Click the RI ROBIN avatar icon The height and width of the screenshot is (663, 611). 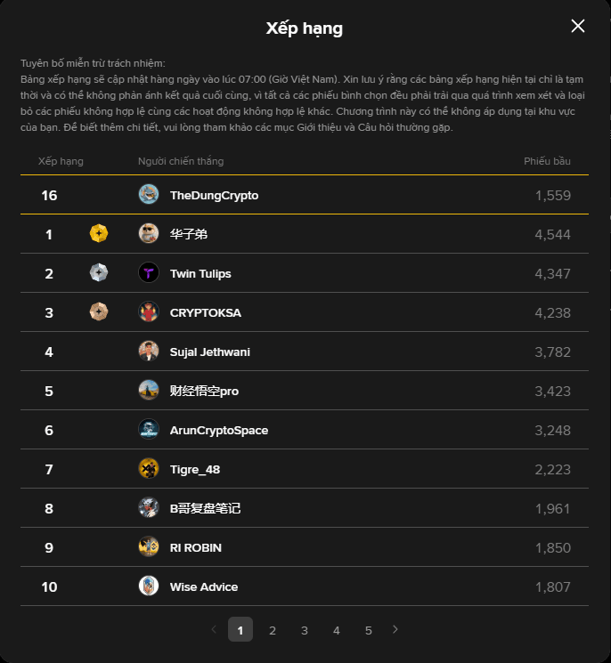149,547
